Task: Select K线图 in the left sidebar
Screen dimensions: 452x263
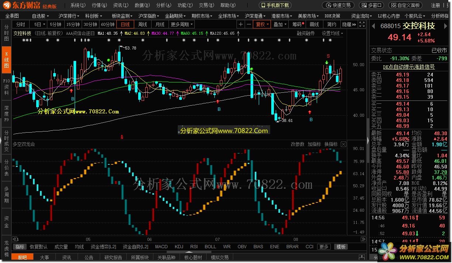Action: click(x=6, y=60)
